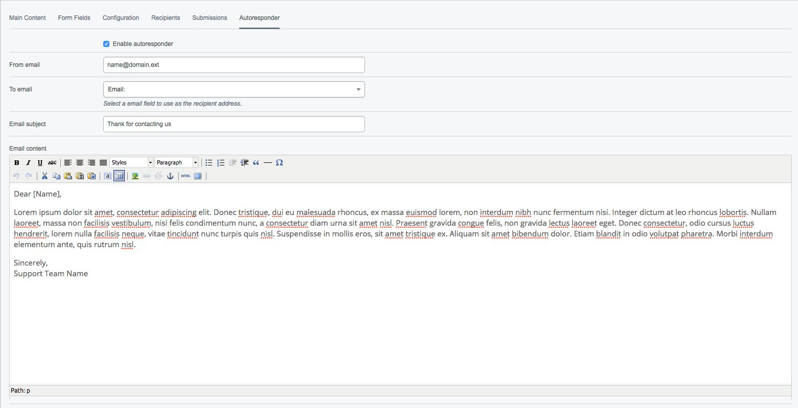798x408 pixels.
Task: Justify the paragraph text
Action: click(103, 163)
